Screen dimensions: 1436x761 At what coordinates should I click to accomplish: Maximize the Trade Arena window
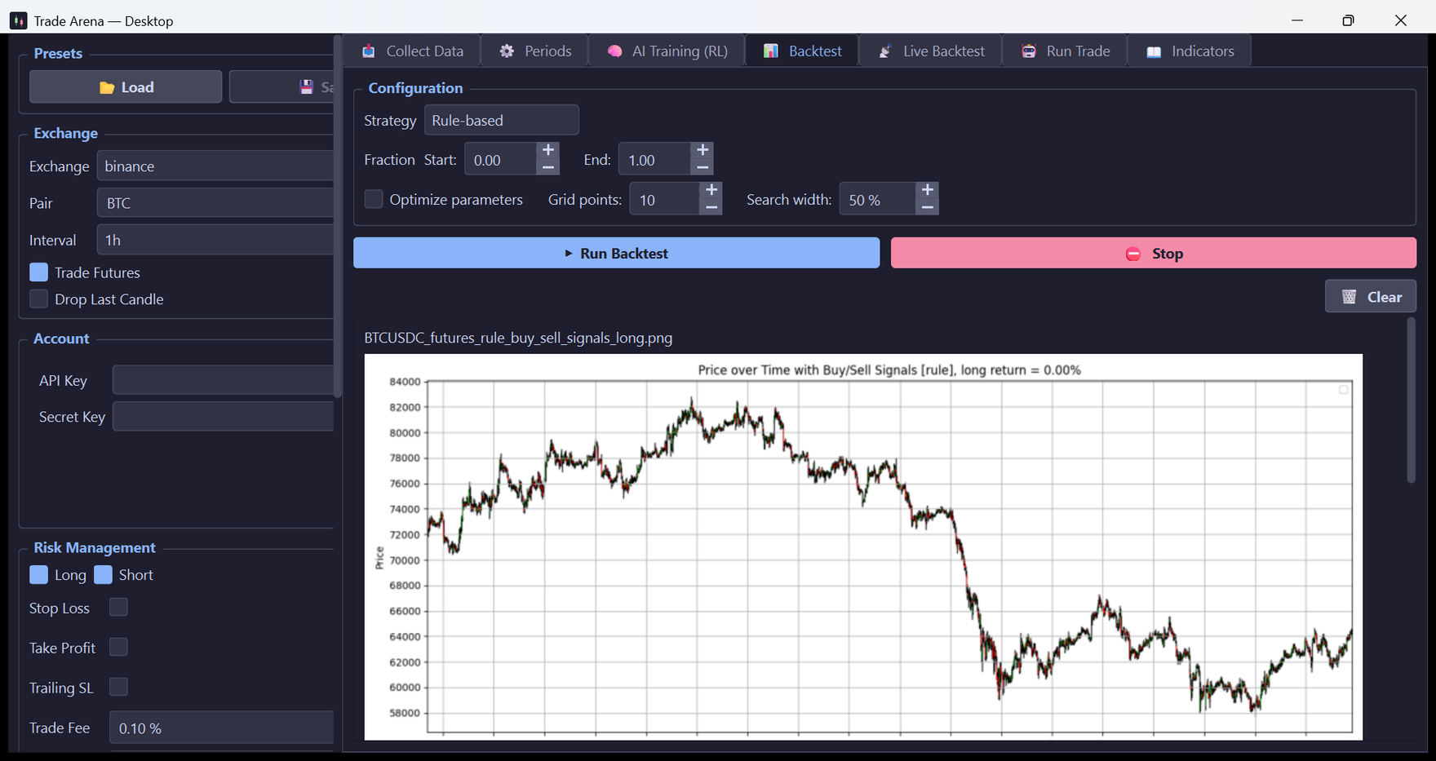(x=1348, y=20)
